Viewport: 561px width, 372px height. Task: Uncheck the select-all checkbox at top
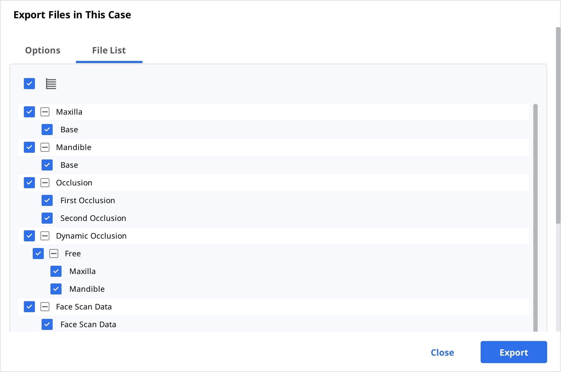(29, 84)
